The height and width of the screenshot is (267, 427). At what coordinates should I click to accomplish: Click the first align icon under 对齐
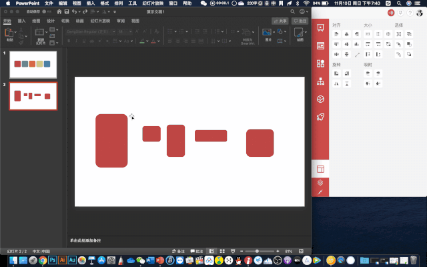click(336, 35)
